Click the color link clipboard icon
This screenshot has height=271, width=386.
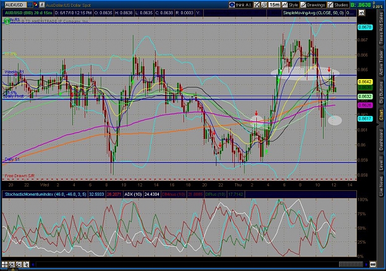36,5
